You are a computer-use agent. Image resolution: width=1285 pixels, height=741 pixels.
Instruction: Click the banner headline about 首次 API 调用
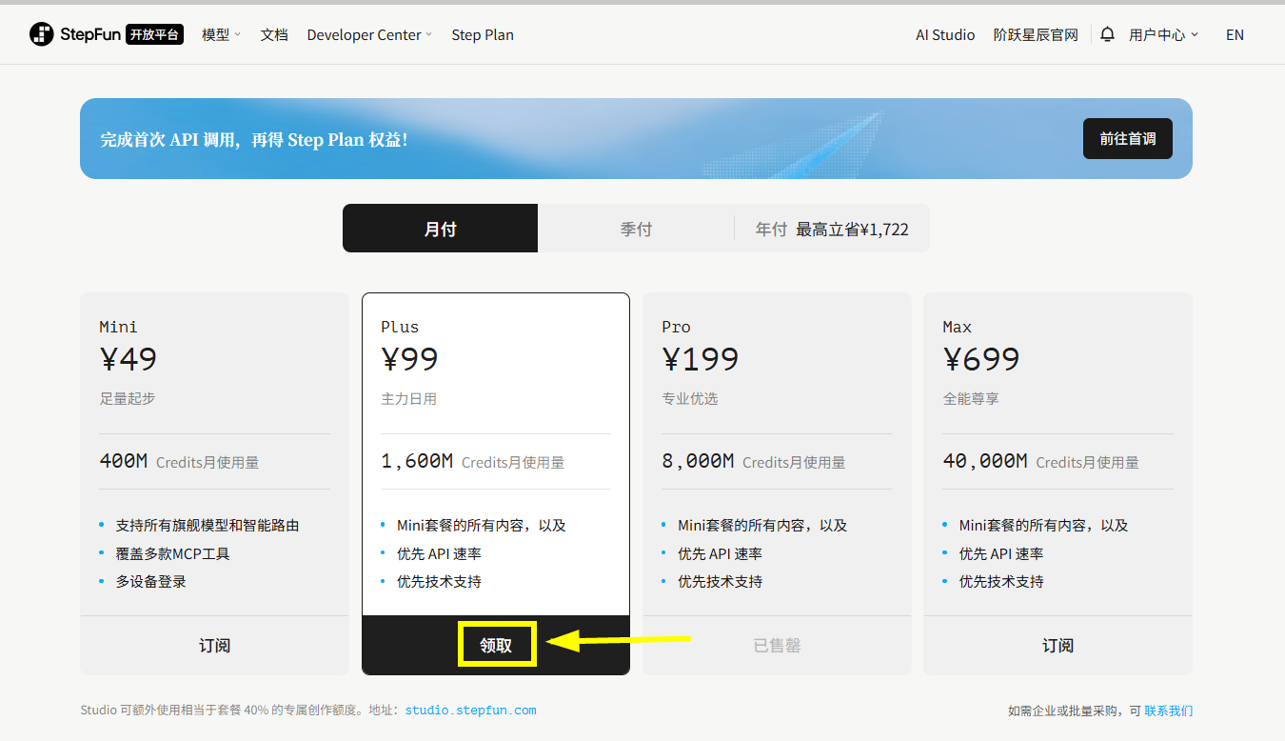254,139
